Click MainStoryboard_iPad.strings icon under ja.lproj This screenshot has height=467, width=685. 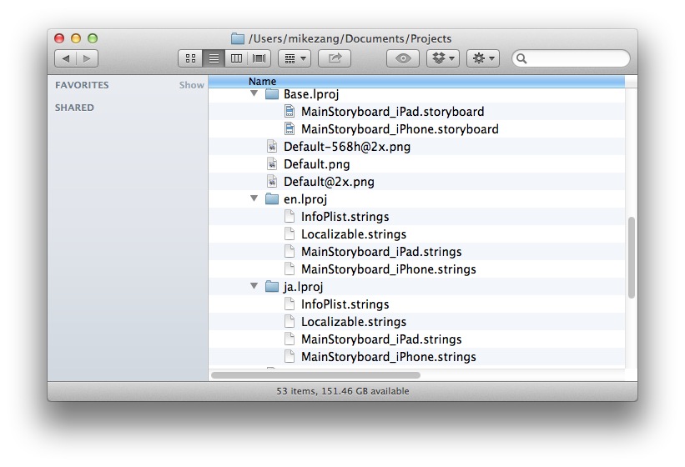click(290, 339)
